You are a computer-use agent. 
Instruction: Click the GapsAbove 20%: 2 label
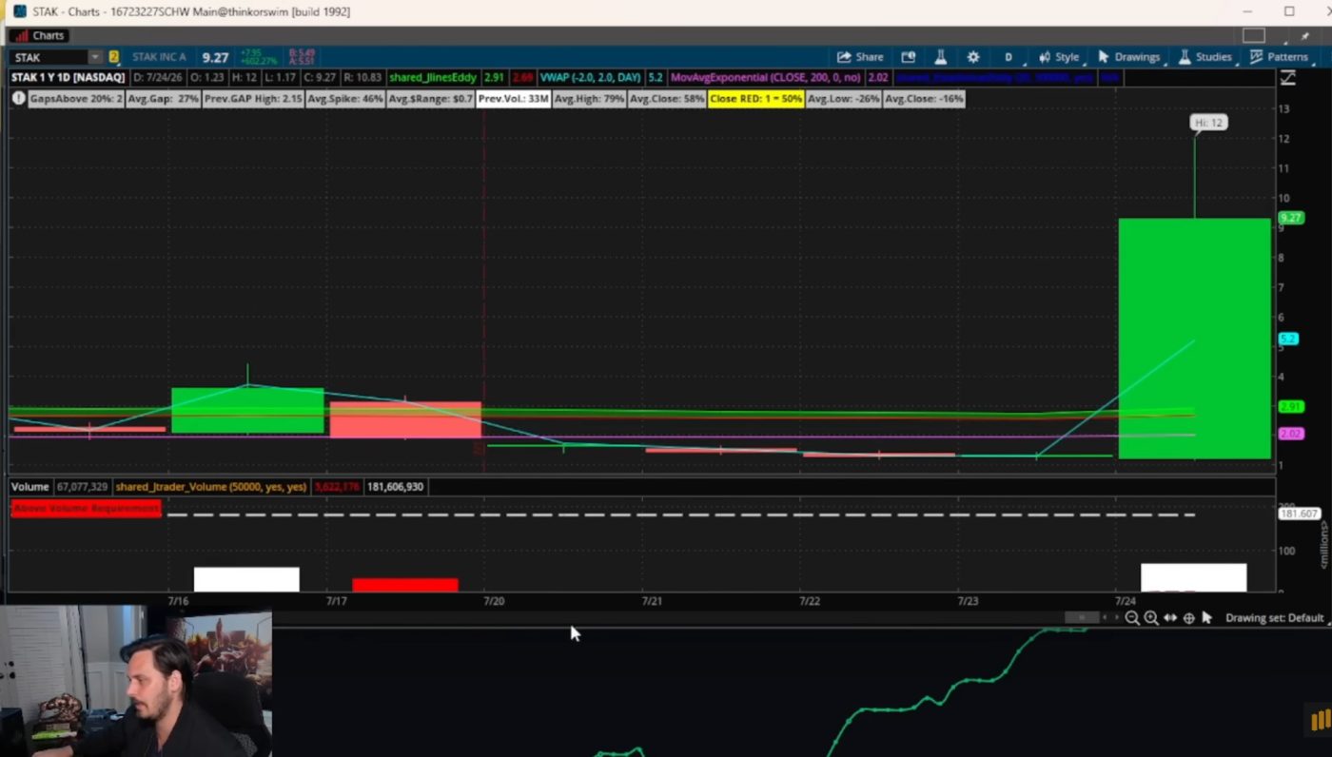tap(76, 98)
